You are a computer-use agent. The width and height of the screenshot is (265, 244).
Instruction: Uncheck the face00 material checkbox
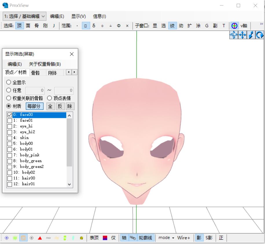tap(10, 115)
